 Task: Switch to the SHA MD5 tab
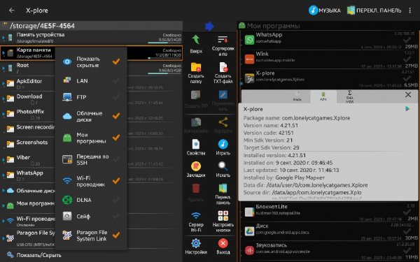coord(349,96)
